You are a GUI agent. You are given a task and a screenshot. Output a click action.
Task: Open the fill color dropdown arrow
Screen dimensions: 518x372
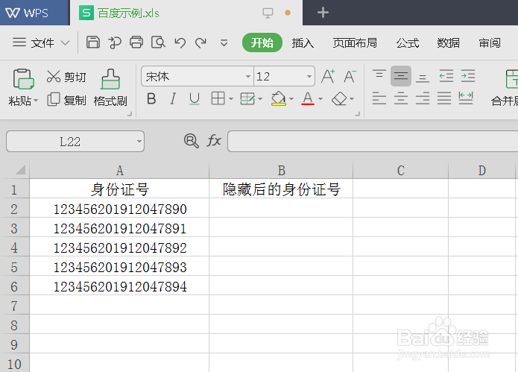click(x=291, y=98)
